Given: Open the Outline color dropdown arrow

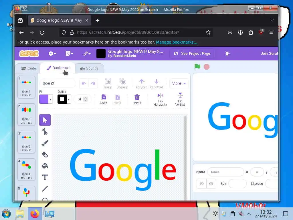Looking at the screenshot, I should pos(69,99).
